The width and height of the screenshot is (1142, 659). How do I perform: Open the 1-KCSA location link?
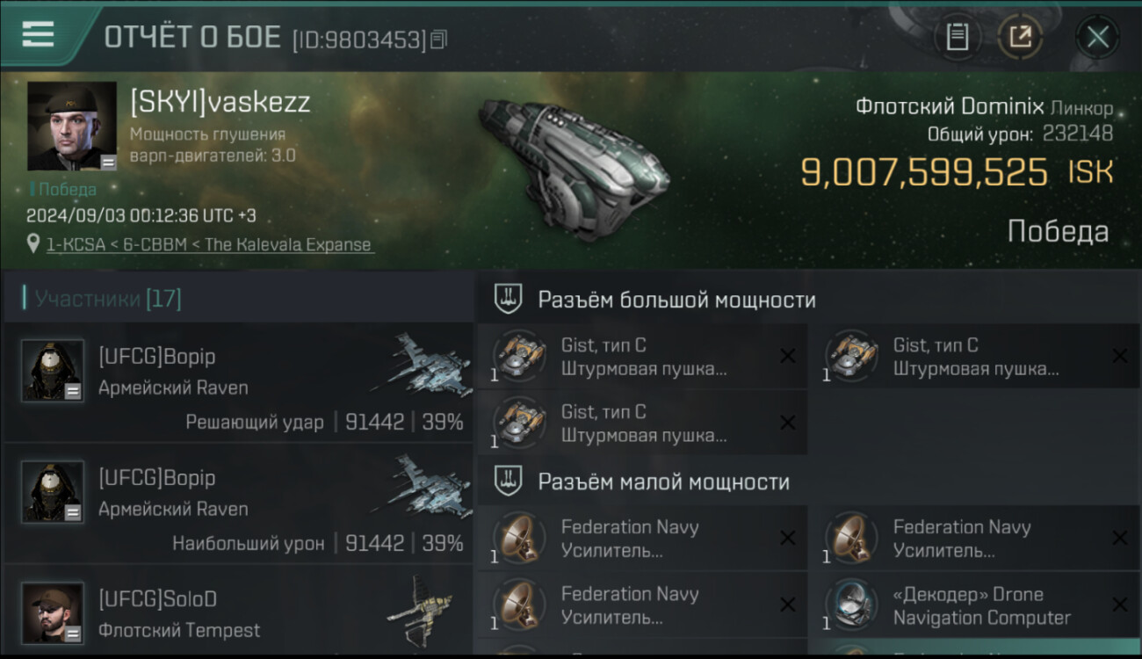click(210, 245)
